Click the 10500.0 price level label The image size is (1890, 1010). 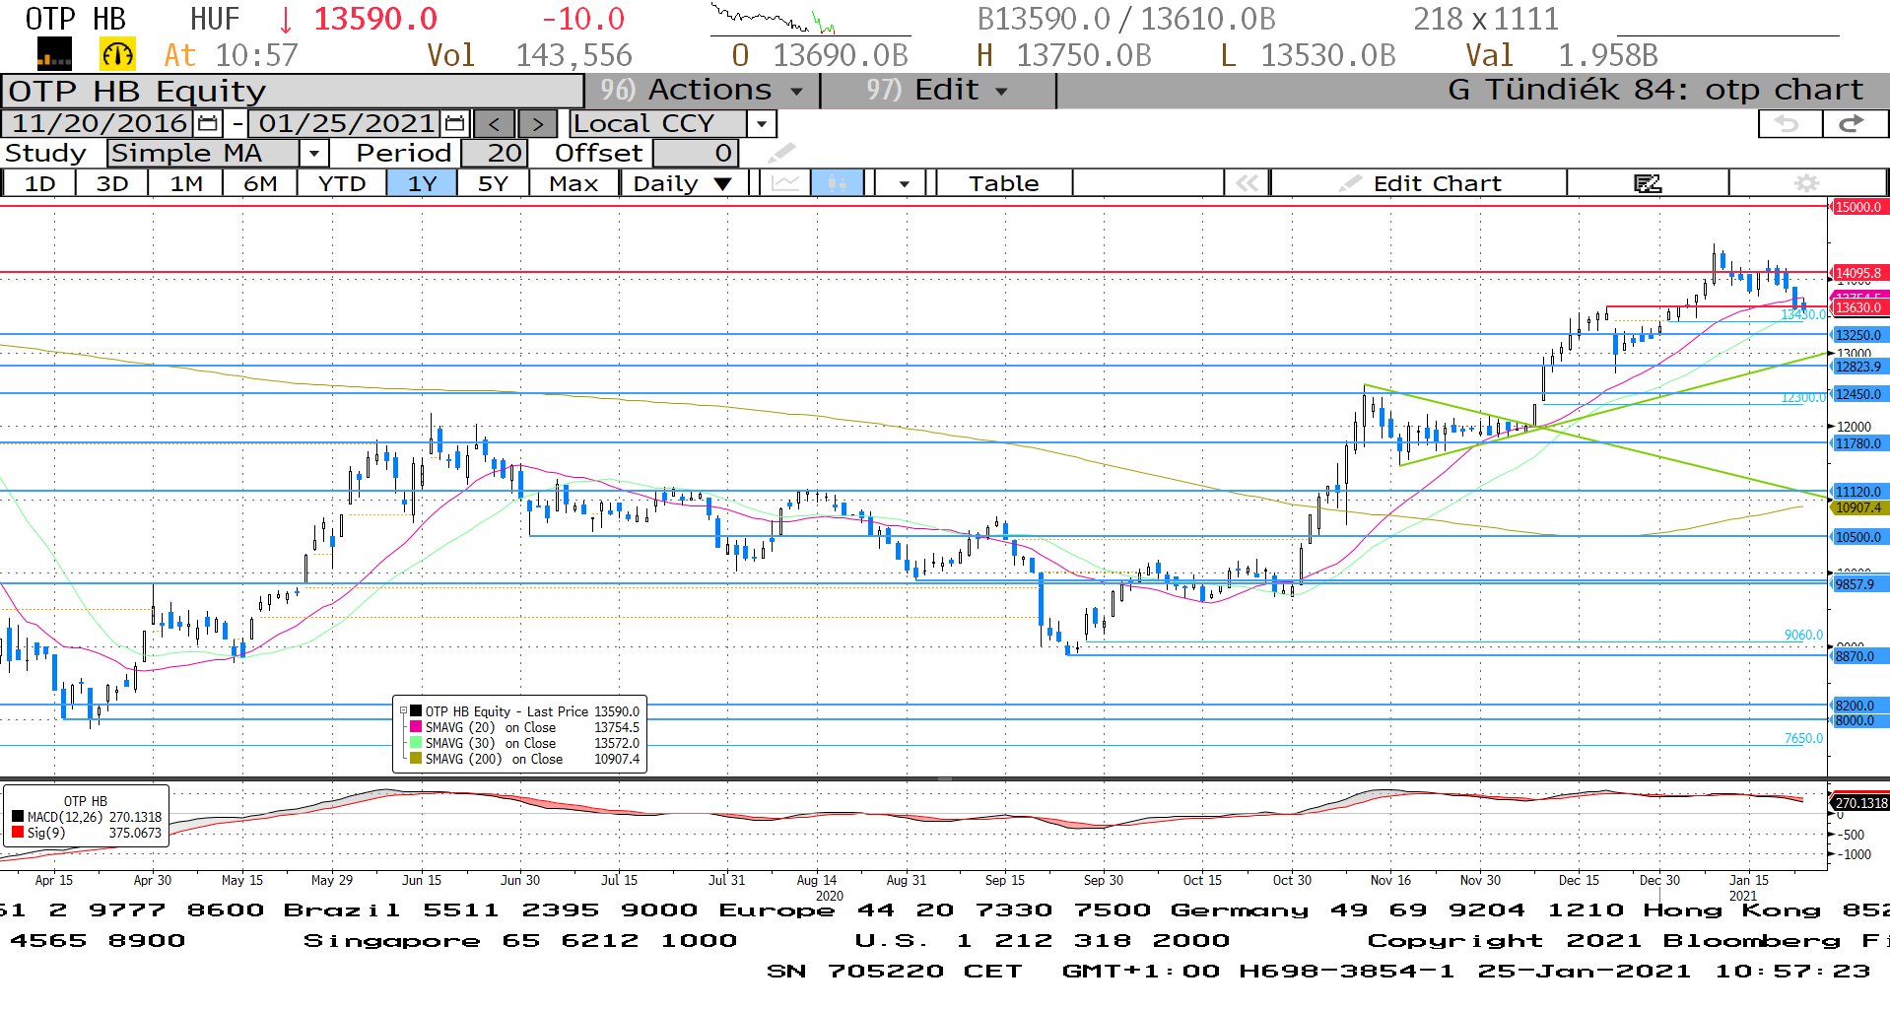(x=1858, y=537)
